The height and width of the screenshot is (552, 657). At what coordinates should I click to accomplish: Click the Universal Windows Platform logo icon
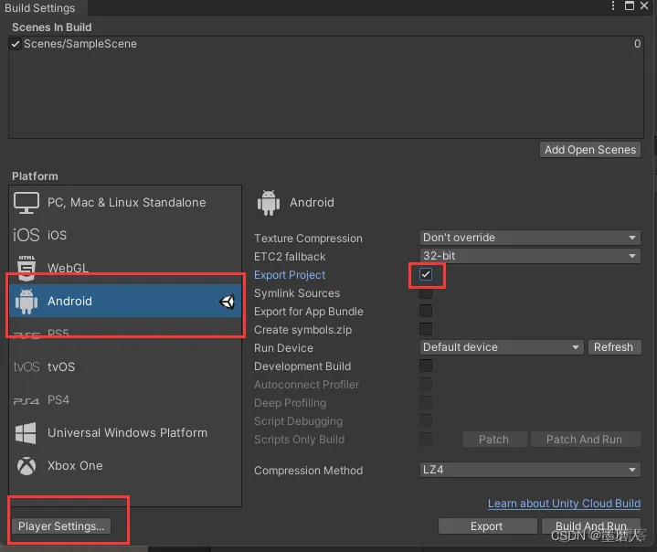[x=26, y=433]
